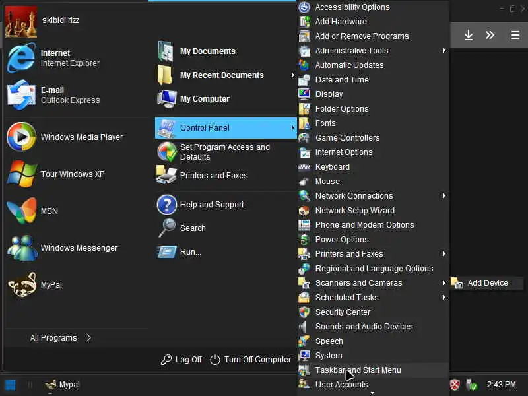Click the Log Off button
528x396 pixels.
coord(181,360)
